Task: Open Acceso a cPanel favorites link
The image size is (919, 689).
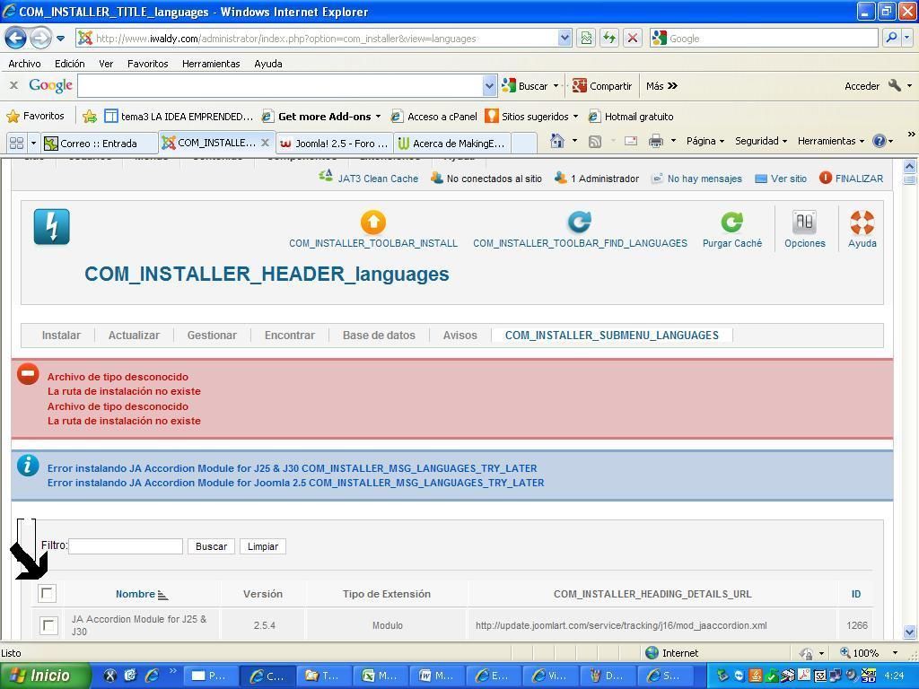Action: pos(434,116)
